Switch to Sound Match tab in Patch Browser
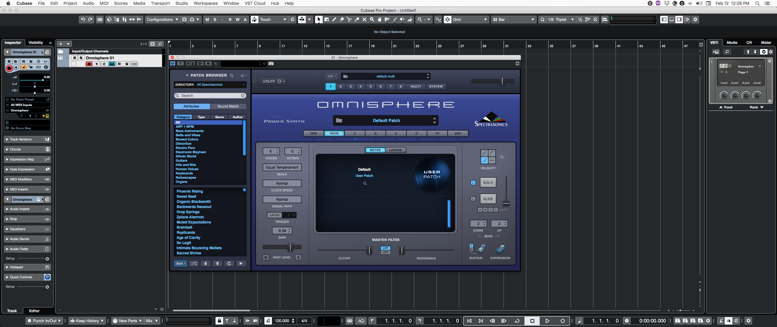777x327 pixels. (228, 107)
